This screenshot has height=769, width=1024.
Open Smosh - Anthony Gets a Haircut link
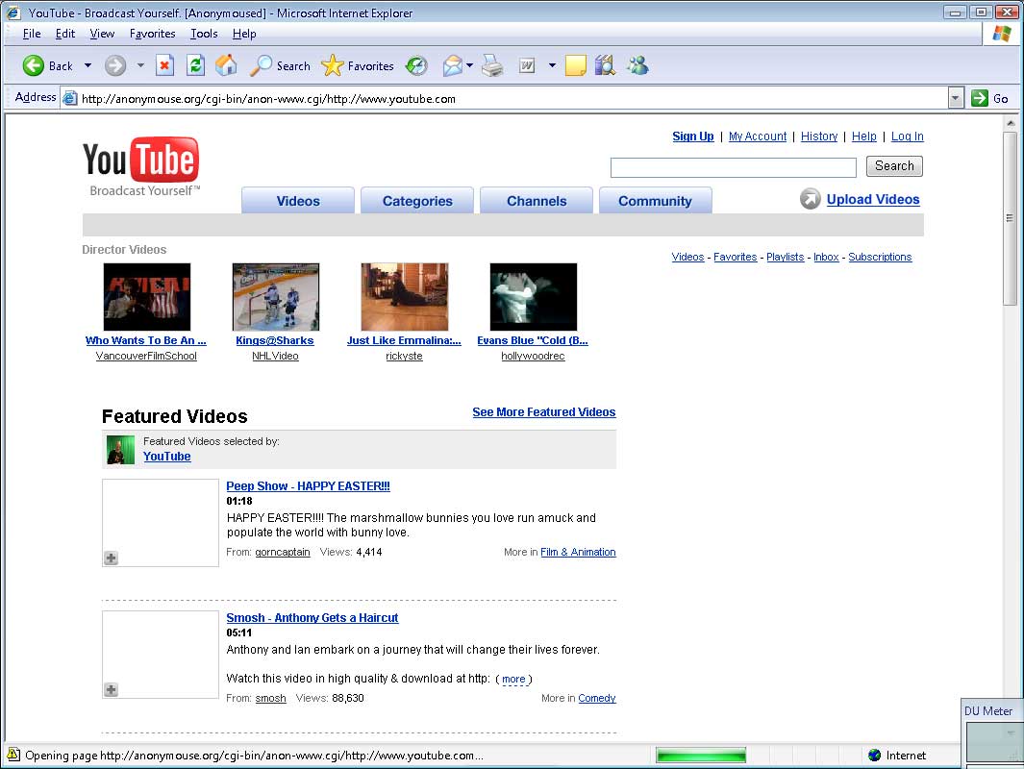tap(312, 617)
